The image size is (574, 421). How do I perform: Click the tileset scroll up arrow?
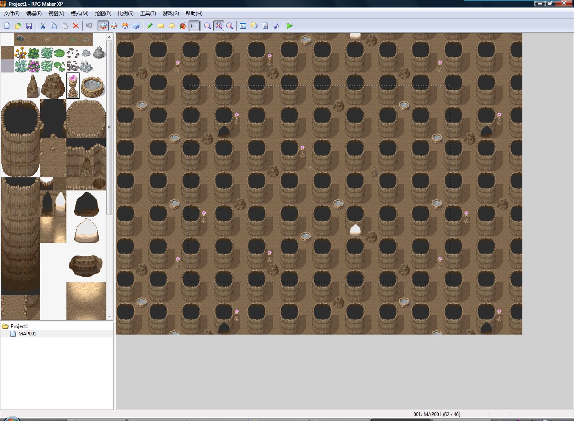coord(109,37)
